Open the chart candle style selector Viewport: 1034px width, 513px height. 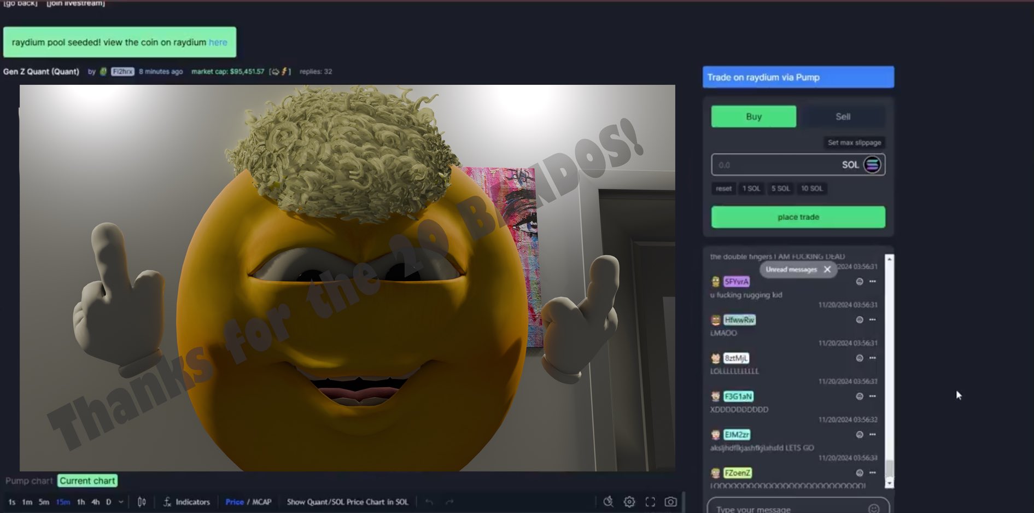(x=142, y=502)
